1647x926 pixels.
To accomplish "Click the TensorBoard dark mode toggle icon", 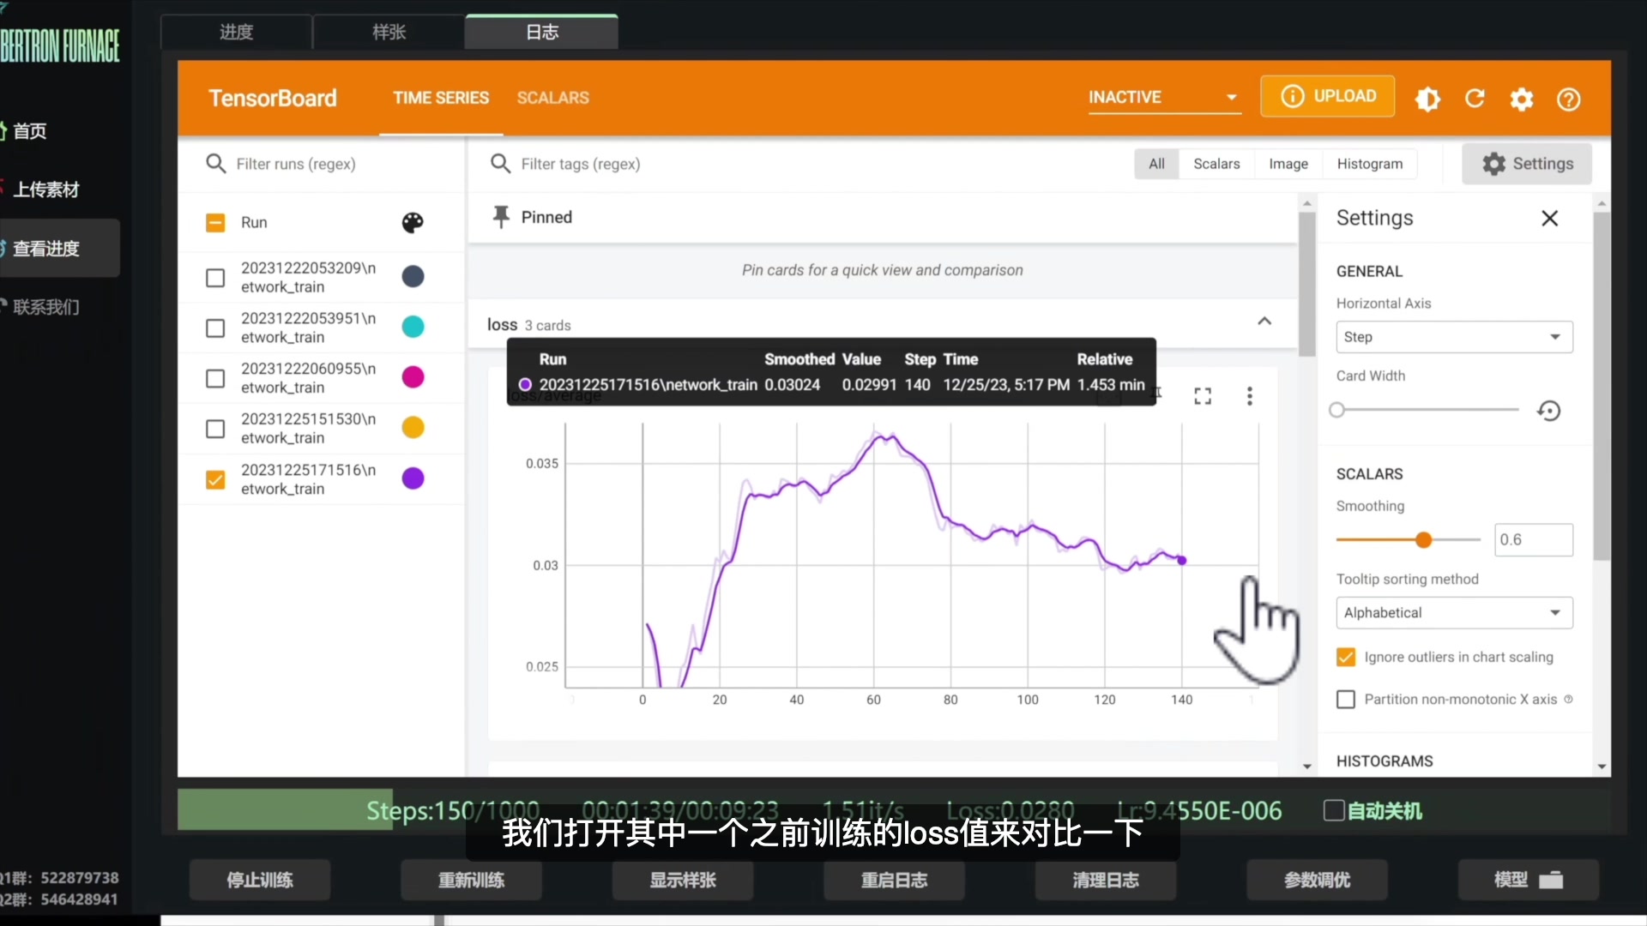I will click(x=1427, y=99).
